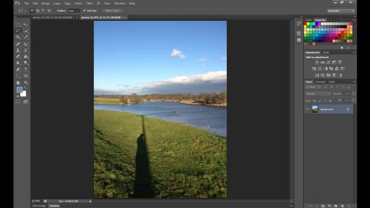Viewport: 370px width, 208px height.
Task: Add a Curves adjustment
Action: (328, 62)
